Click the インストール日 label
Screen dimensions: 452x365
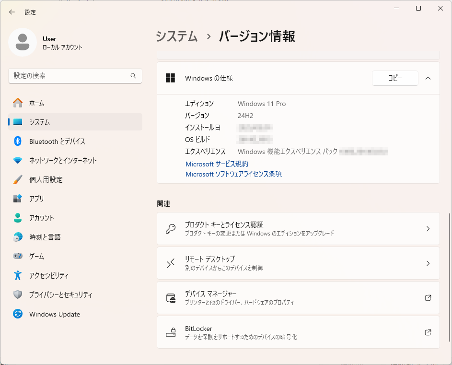[203, 128]
